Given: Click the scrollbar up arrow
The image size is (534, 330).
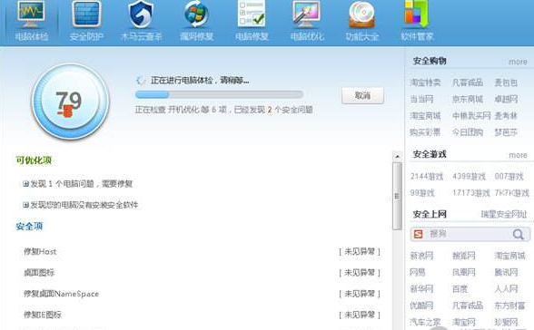Looking at the screenshot, I should point(397,157).
